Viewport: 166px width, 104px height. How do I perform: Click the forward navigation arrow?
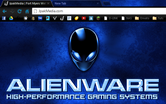pos(12,11)
